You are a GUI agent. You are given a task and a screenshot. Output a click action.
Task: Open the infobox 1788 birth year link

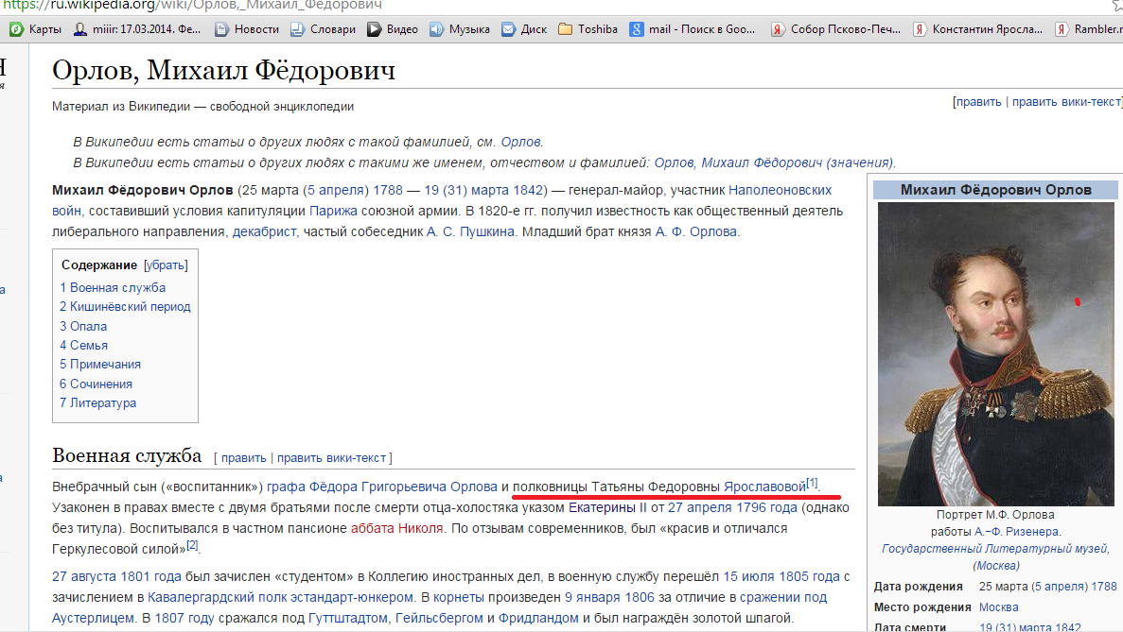point(1105,587)
